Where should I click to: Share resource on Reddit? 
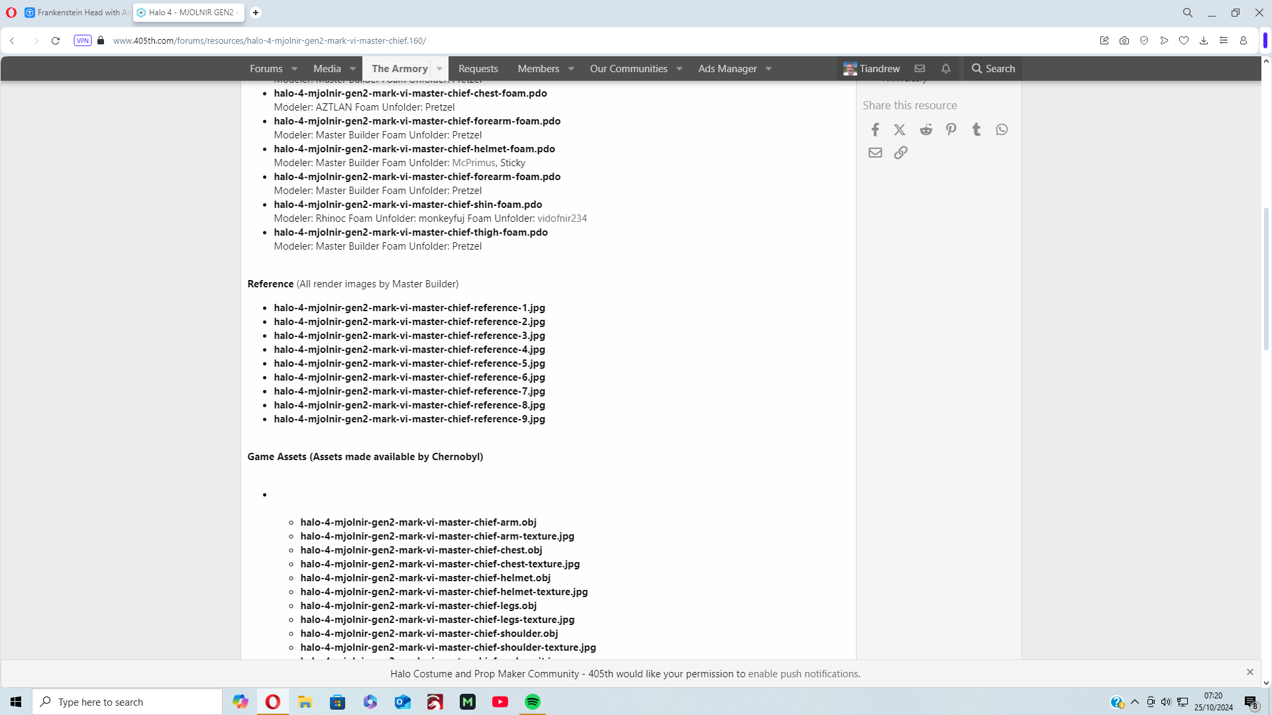pos(926,130)
